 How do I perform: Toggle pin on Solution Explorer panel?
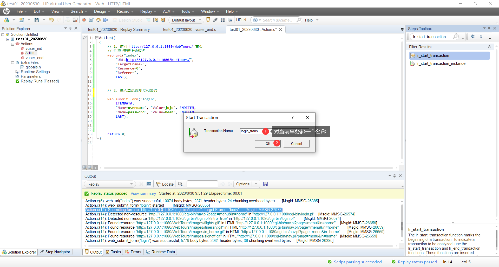pyautogui.click(x=70, y=28)
